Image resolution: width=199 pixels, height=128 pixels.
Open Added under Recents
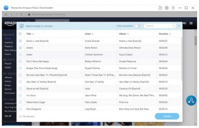[8, 68]
